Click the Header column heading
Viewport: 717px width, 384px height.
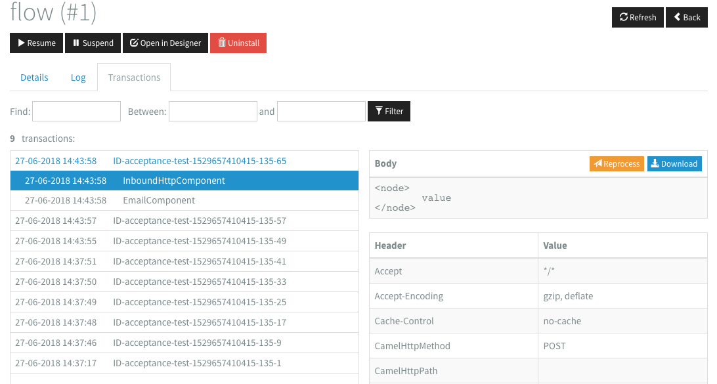click(454, 245)
